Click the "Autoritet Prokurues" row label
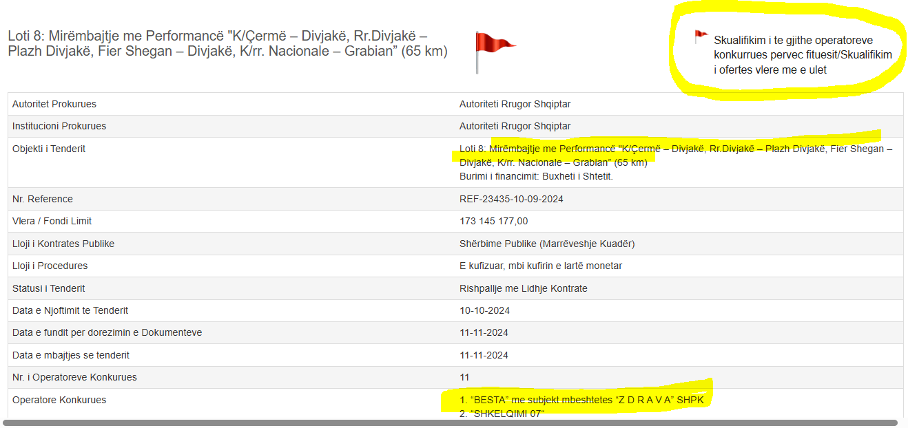The width and height of the screenshot is (908, 428). (54, 104)
